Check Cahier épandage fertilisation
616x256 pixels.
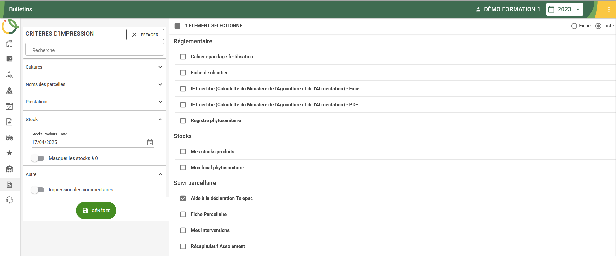point(183,57)
